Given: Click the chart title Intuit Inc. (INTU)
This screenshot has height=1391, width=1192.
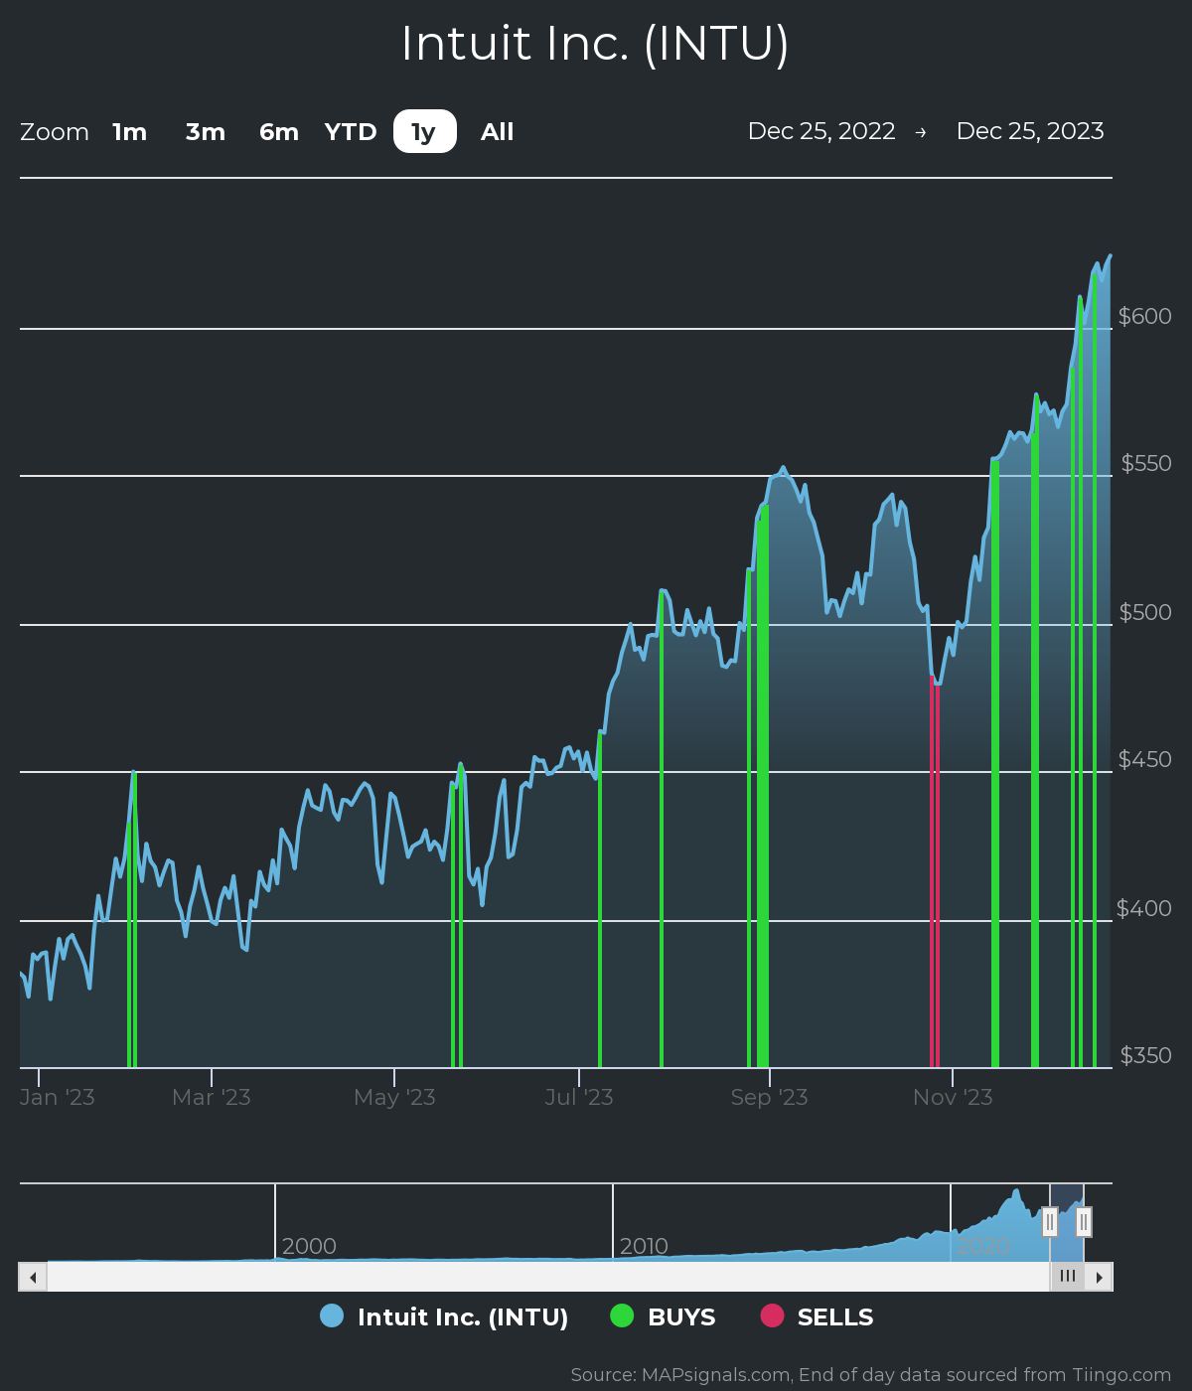Looking at the screenshot, I should [595, 44].
